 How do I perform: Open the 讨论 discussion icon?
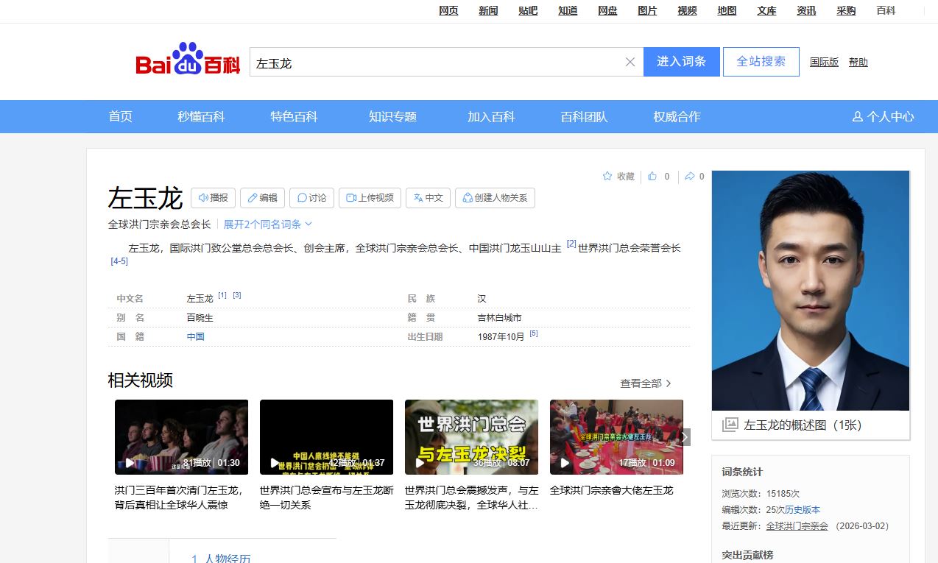pos(300,197)
